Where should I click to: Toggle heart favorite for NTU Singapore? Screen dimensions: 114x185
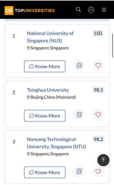coord(98,171)
